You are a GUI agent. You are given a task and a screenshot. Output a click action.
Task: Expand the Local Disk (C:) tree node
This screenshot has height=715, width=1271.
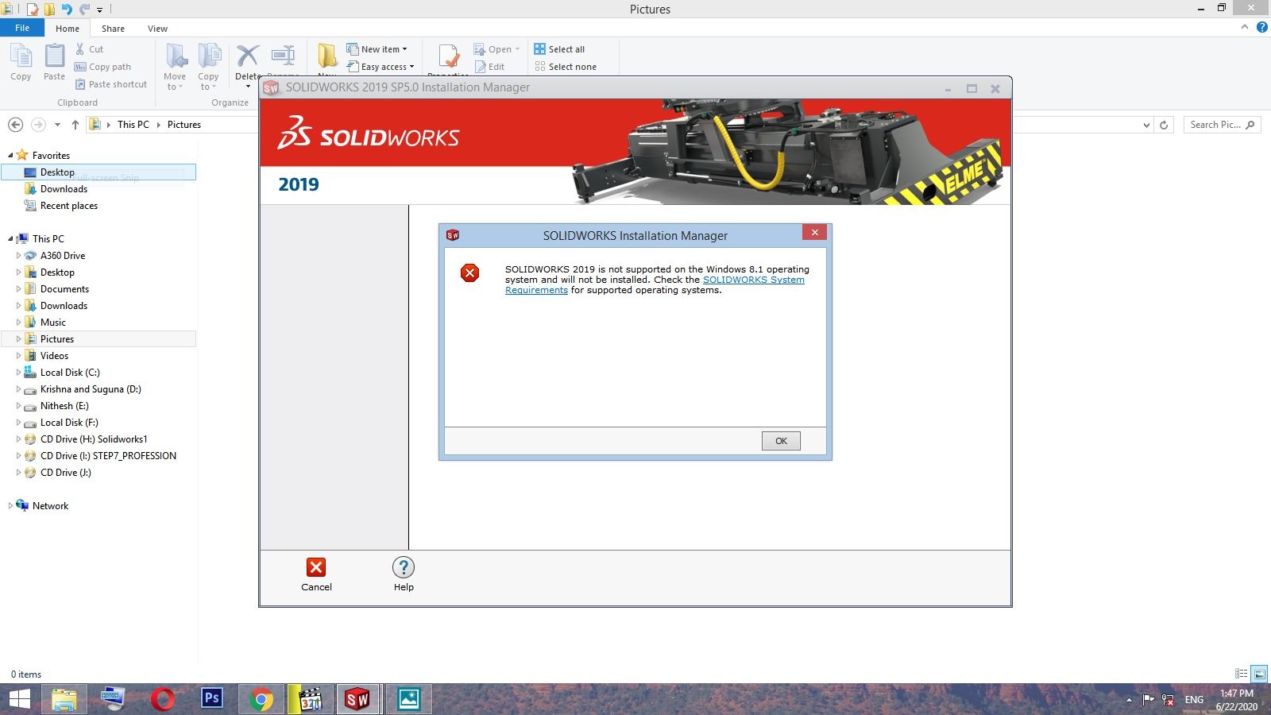point(18,373)
